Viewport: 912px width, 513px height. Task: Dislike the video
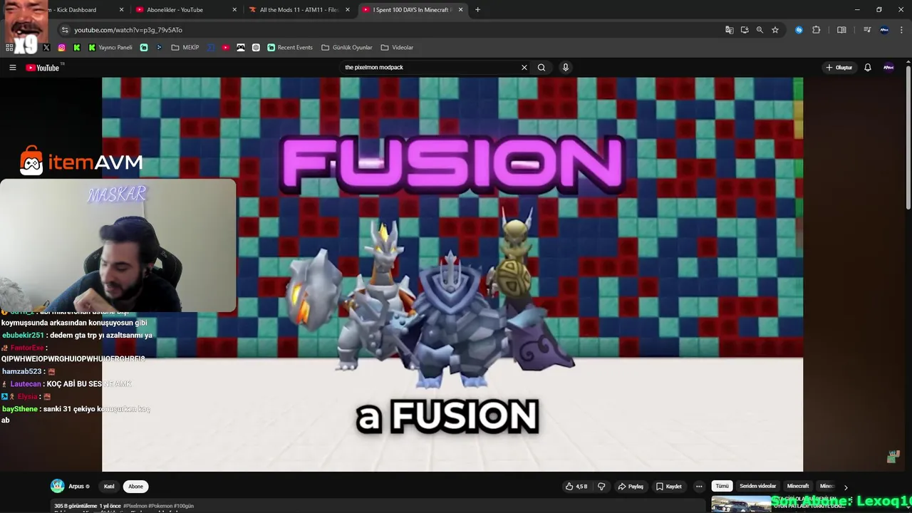coord(601,487)
